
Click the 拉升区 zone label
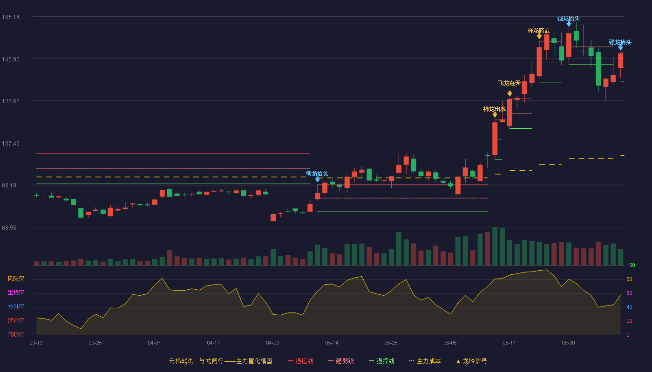pos(16,307)
